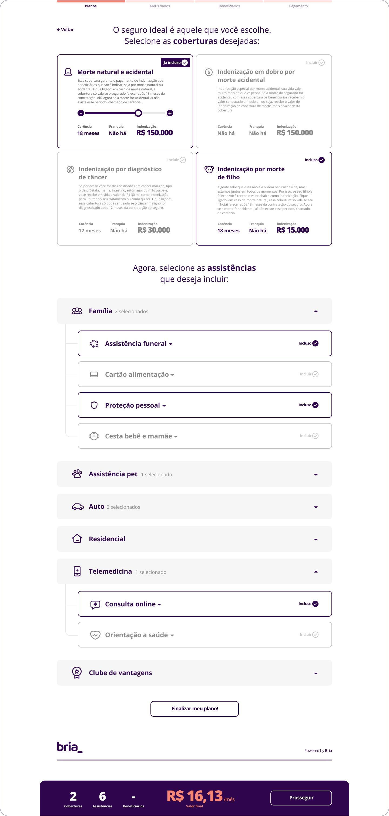Image resolution: width=389 pixels, height=816 pixels.
Task: Open the Beneficiários step tab
Action: 229,6
